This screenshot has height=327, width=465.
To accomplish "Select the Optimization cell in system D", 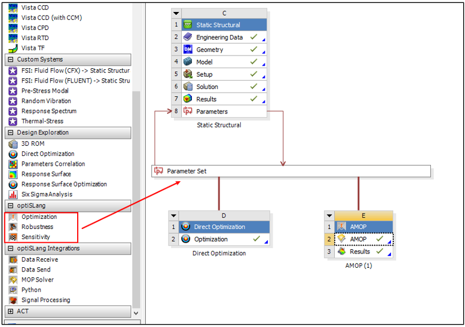I will (x=224, y=239).
